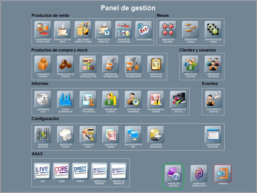The height and width of the screenshot is (193, 257).
Task: Open Configurar Opciones window icon
Action: pos(213,134)
